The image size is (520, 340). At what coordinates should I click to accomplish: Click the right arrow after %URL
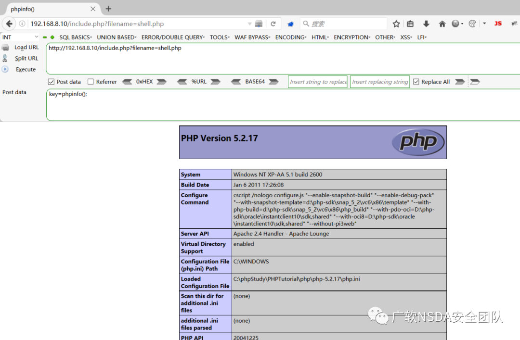[x=216, y=82]
